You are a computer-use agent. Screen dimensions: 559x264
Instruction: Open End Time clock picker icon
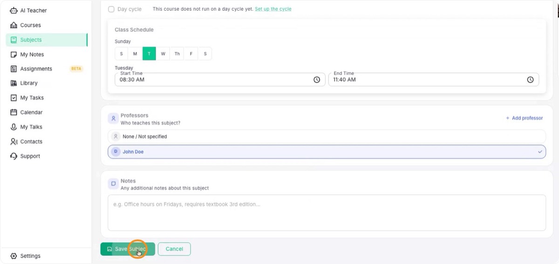(530, 80)
